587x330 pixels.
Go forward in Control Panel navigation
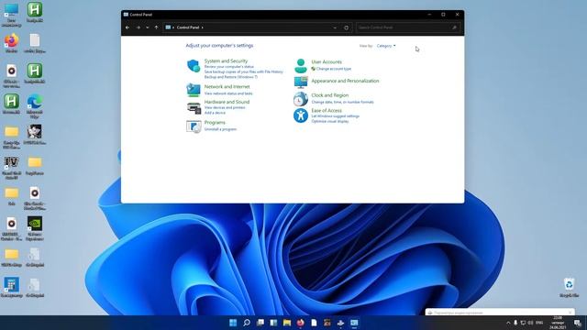pos(138,27)
